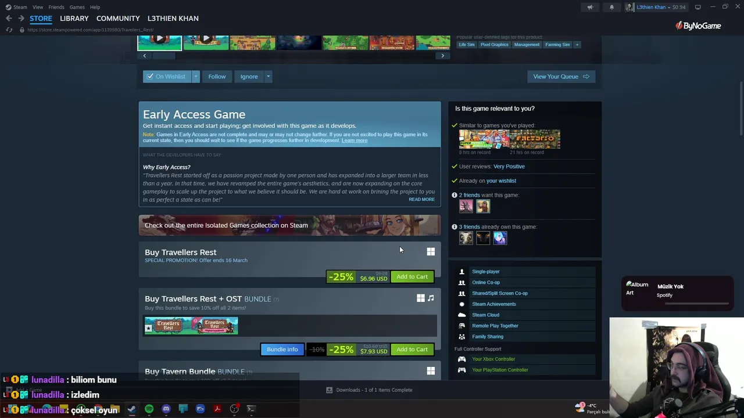Click the Ignore button
The image size is (744, 418).
point(249,77)
